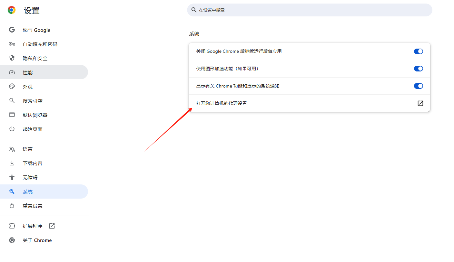Select 下载内容 in the sidebar
Viewport: 454px width, 262px height.
click(44, 163)
